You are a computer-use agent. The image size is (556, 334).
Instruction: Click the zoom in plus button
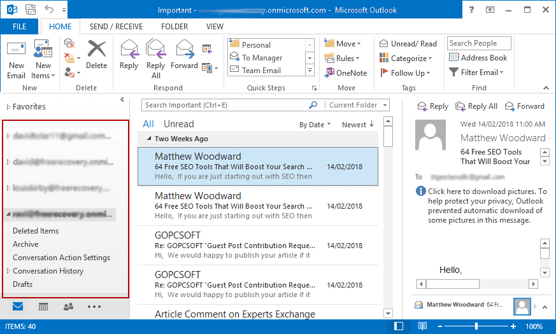coord(513,326)
